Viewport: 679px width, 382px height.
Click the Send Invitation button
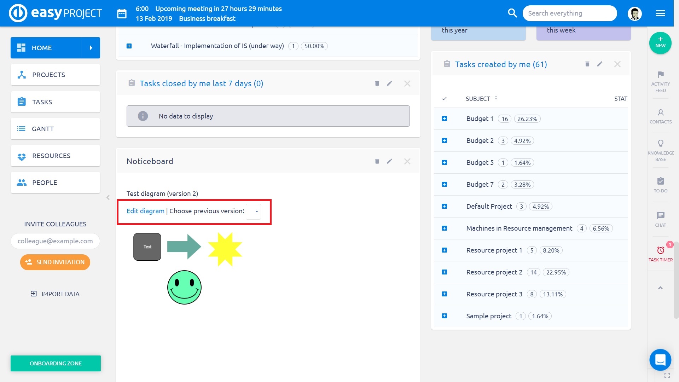click(x=55, y=262)
